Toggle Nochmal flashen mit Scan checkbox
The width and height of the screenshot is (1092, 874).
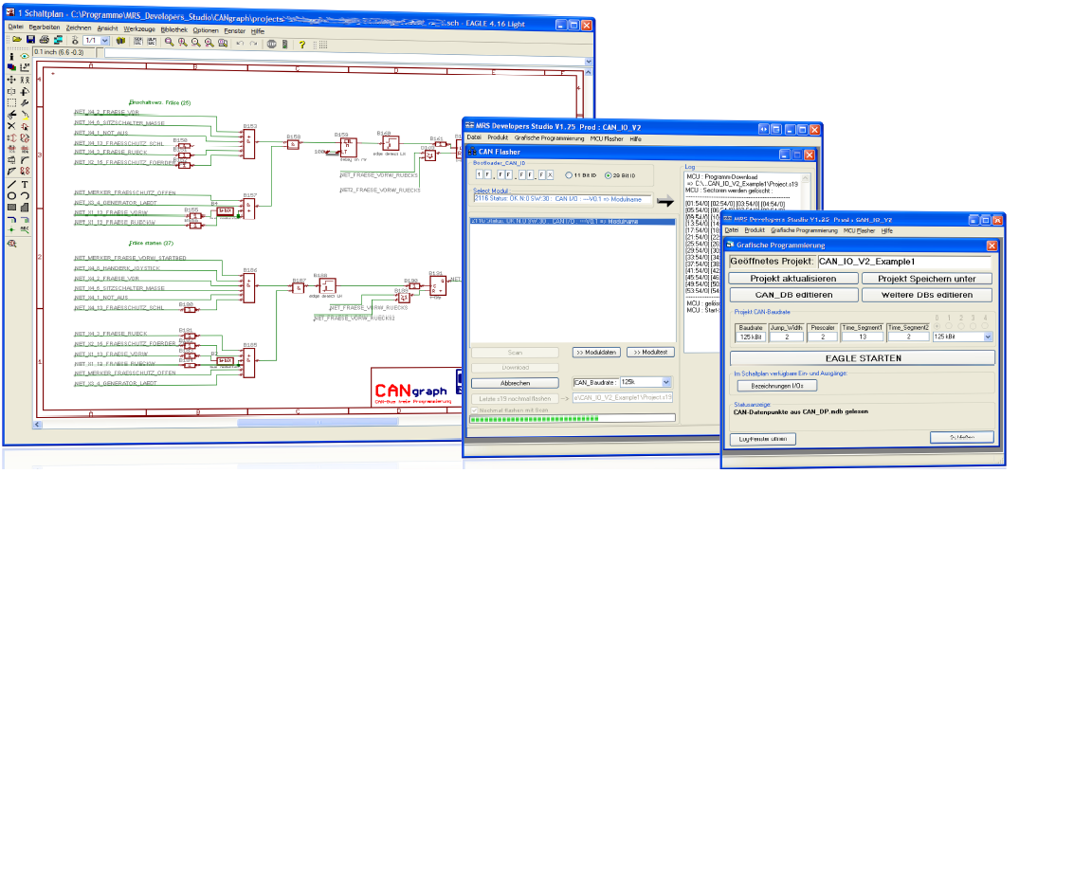pyautogui.click(x=474, y=410)
